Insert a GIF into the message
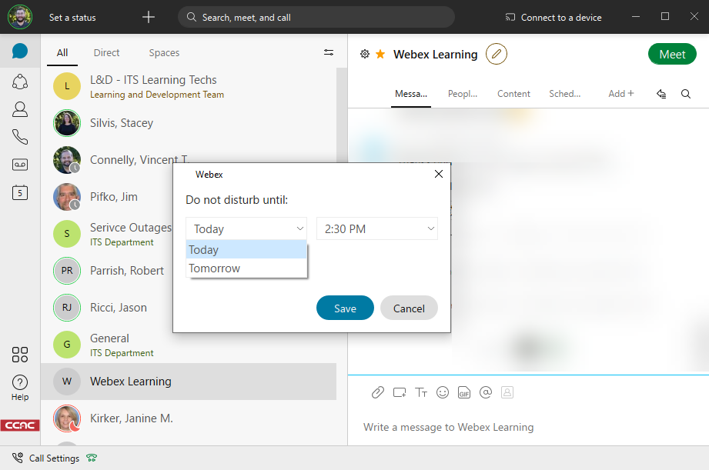This screenshot has width=709, height=470. (x=463, y=392)
